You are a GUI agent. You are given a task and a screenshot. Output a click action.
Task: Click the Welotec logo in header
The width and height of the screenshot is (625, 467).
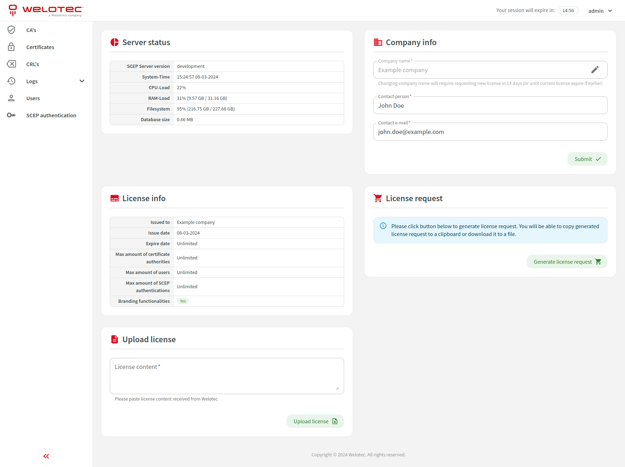point(46,10)
